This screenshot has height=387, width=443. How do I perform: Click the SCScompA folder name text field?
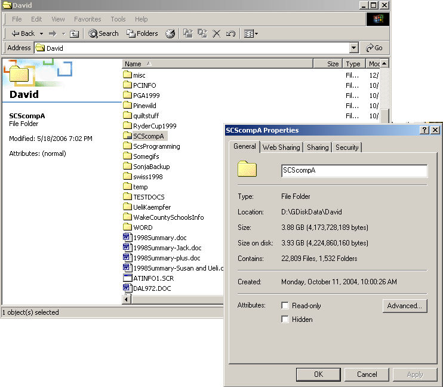[x=354, y=171]
